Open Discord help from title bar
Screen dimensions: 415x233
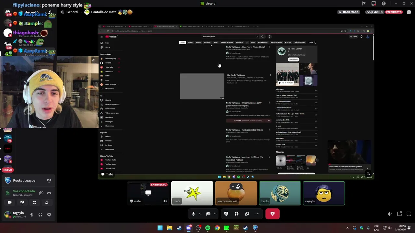point(384,4)
